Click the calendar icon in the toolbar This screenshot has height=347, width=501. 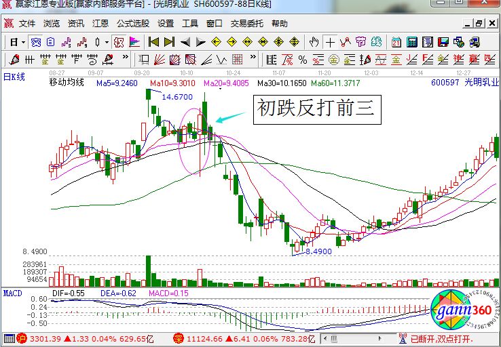point(396,42)
